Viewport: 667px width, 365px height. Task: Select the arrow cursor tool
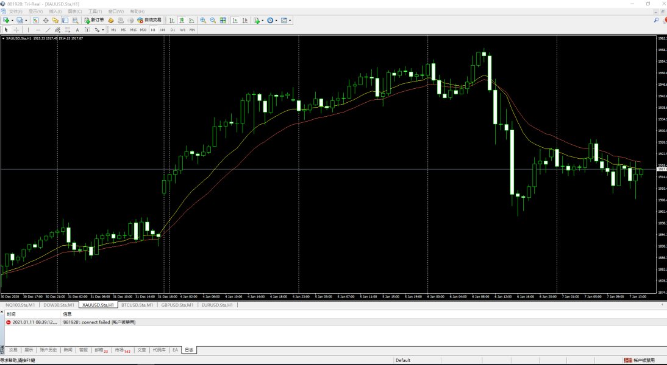(6, 30)
